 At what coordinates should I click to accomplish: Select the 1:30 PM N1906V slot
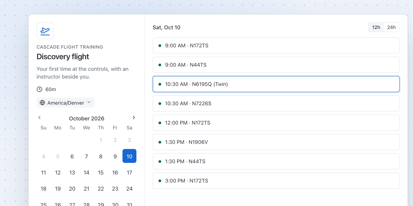pos(276,142)
